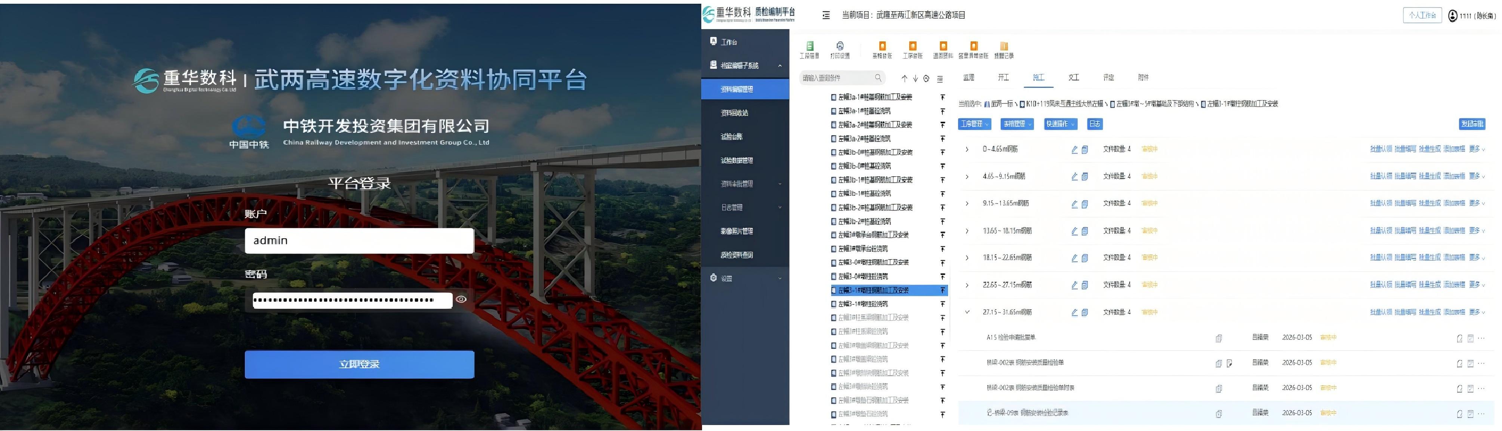
Task: Open the printer settings toolbar icon
Action: click(x=840, y=46)
